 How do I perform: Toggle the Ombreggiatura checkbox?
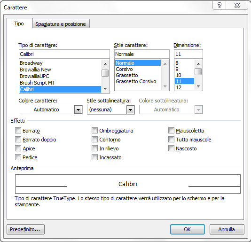94,131
